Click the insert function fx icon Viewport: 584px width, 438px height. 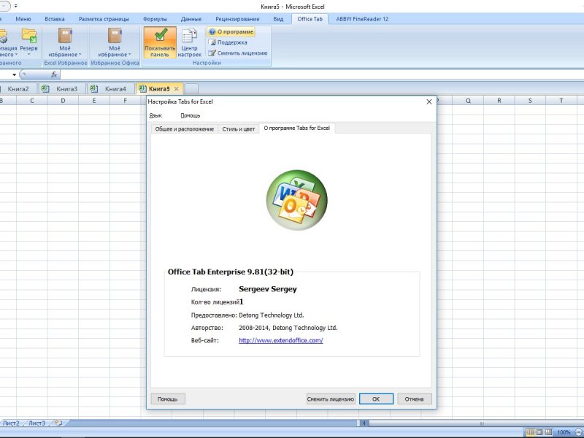pos(54,74)
